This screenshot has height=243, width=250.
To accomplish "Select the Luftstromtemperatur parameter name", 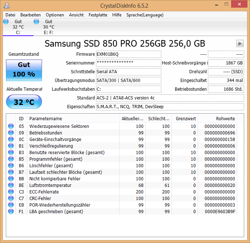I will click(51, 185).
